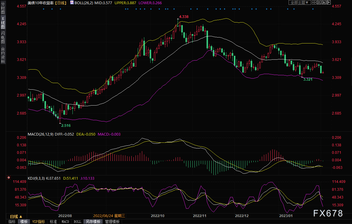
Task: Click the 另存模板 button
Action: [x=93, y=222]
